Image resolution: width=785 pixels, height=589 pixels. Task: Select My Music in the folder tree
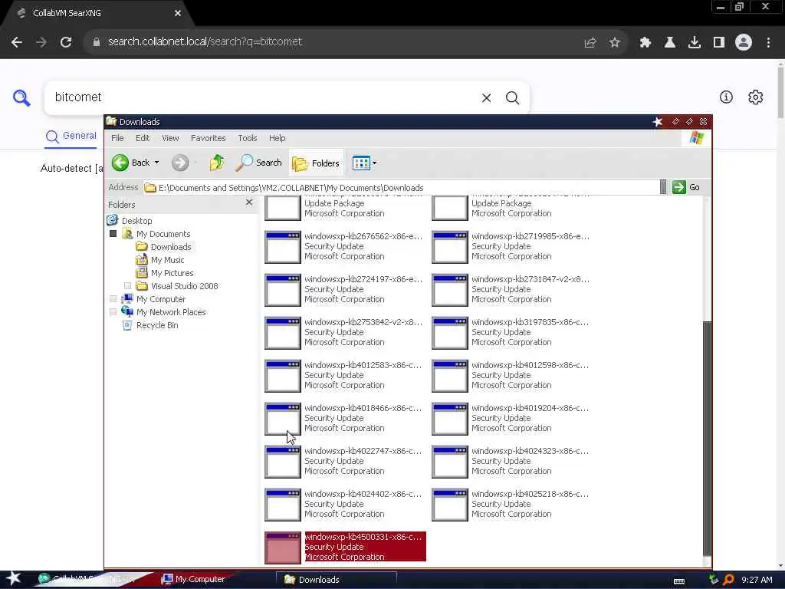[x=168, y=260]
